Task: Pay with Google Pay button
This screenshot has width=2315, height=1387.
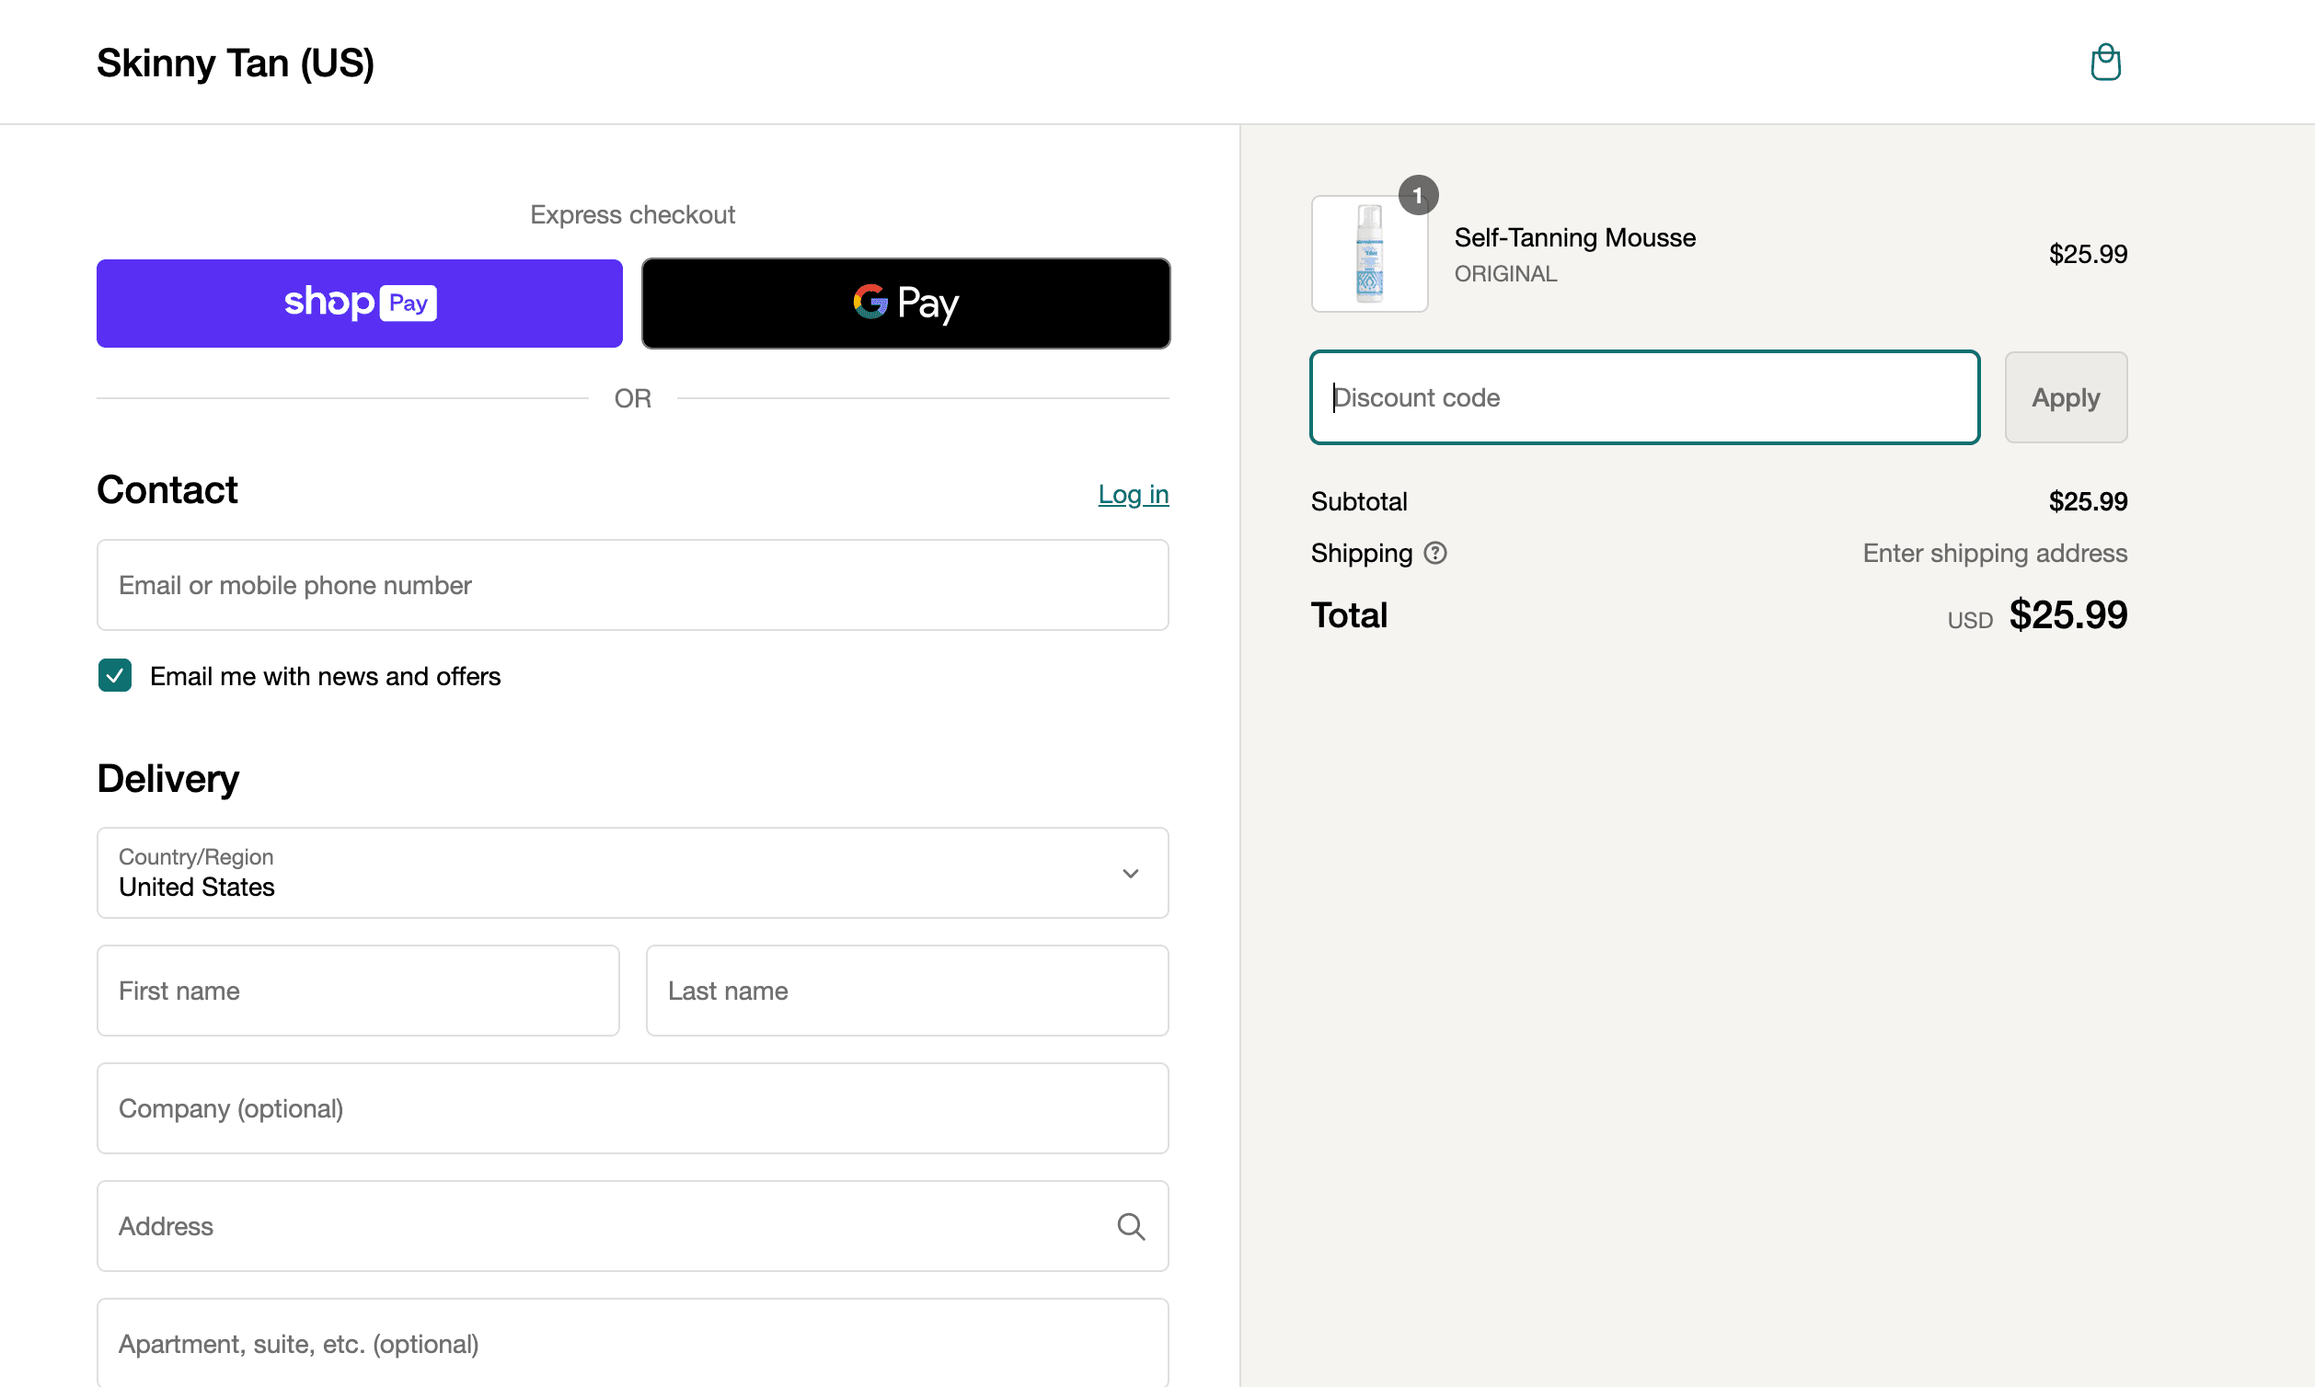Action: (x=906, y=304)
